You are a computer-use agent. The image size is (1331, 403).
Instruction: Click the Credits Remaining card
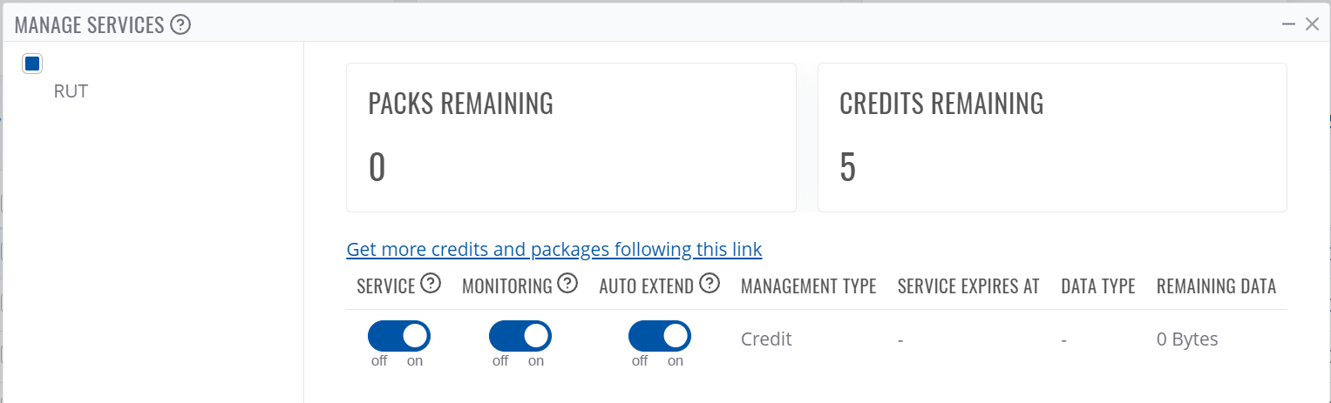[1052, 138]
